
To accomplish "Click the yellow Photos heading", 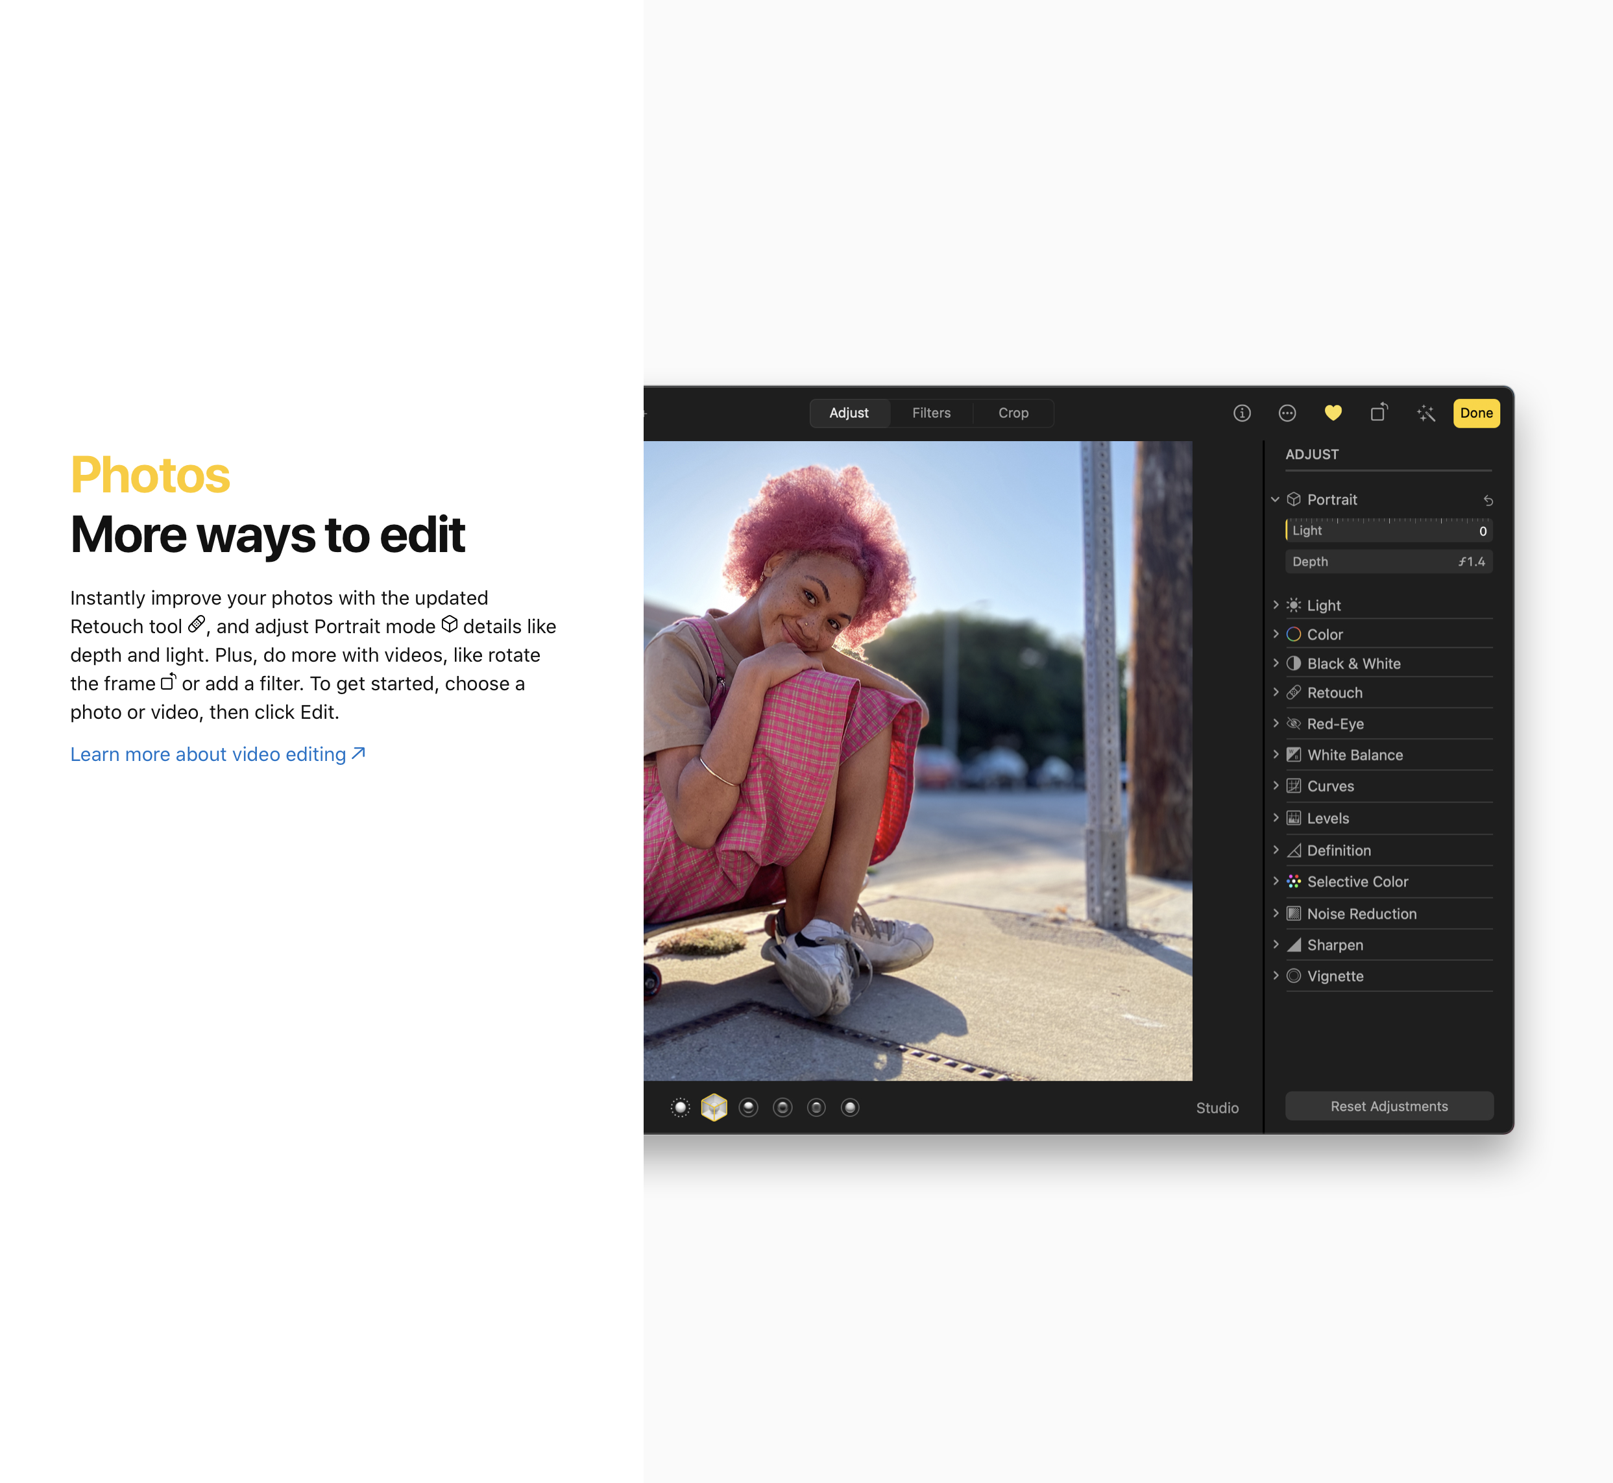I will [150, 474].
